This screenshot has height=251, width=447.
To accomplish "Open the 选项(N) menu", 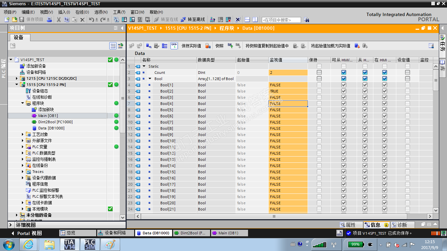I will [x=101, y=12].
